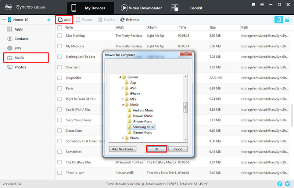Tick the select-all checkbox in header

(60, 27)
